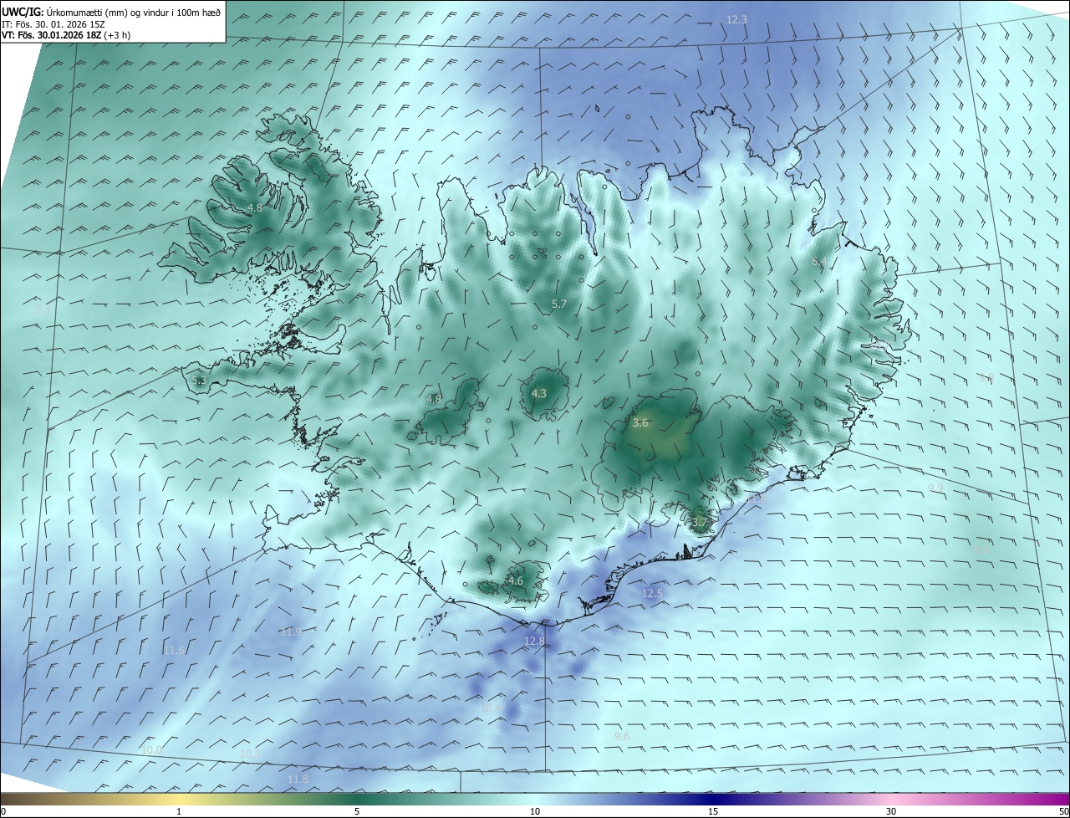The image size is (1070, 818).
Task: Click the 12.3 value label
Action: 736,19
